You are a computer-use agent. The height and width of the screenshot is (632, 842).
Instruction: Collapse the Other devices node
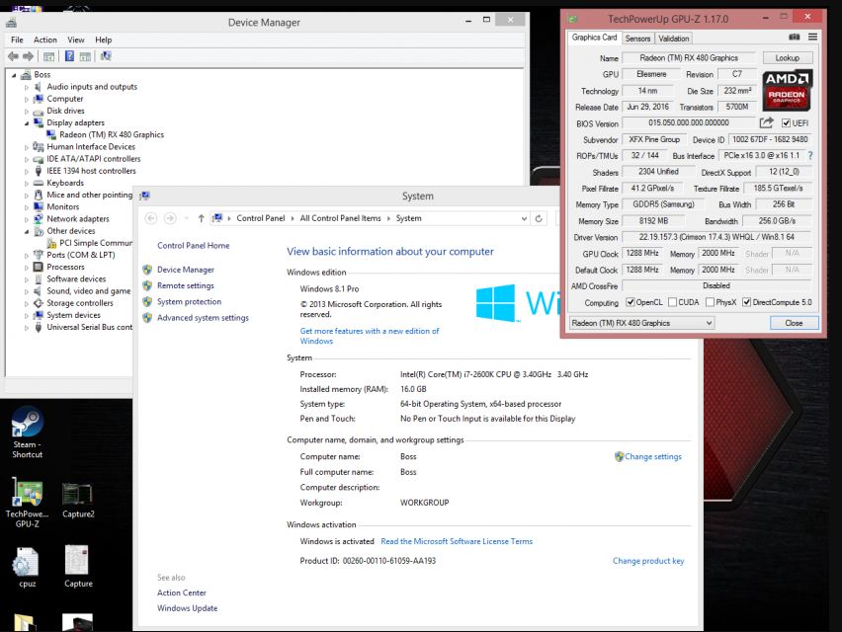(27, 231)
